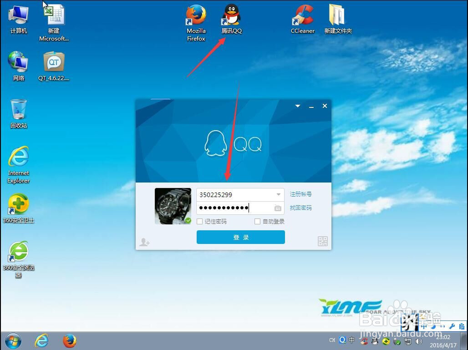Open the QT_4.6.22 installer icon
This screenshot has height=350, width=468.
54,66
